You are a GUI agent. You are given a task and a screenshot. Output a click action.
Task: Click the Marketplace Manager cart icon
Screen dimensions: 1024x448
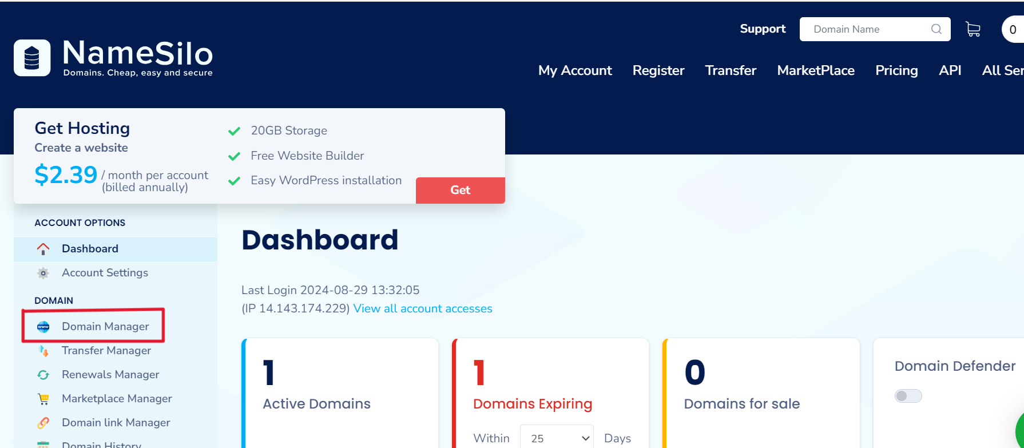click(x=43, y=399)
